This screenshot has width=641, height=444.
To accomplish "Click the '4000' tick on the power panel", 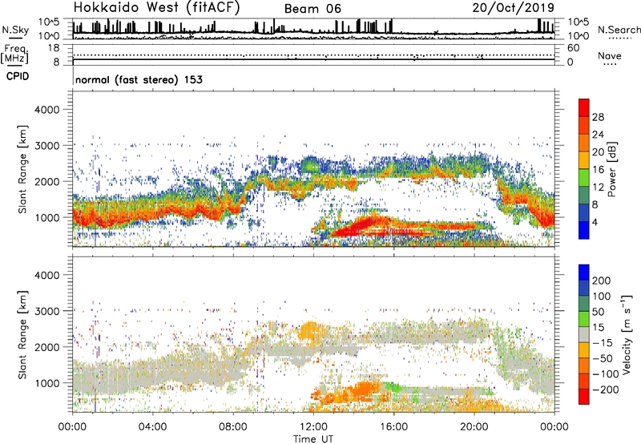I will pos(46,110).
